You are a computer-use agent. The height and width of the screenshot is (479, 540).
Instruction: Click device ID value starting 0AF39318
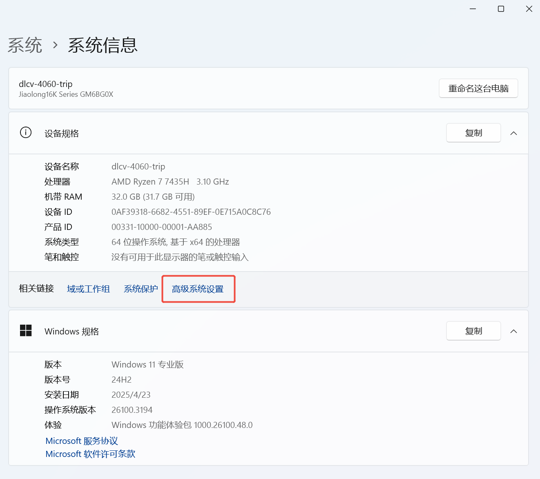tap(191, 212)
